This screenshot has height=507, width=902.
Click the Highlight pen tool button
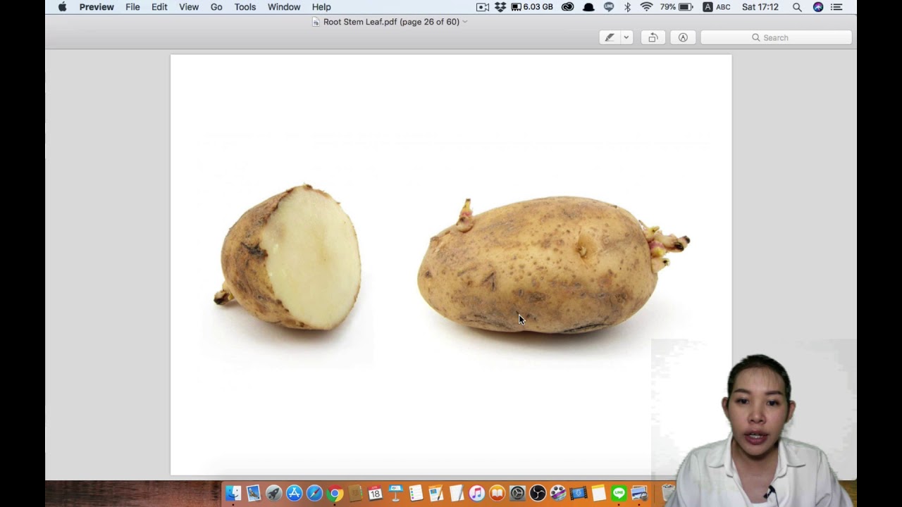tap(610, 37)
